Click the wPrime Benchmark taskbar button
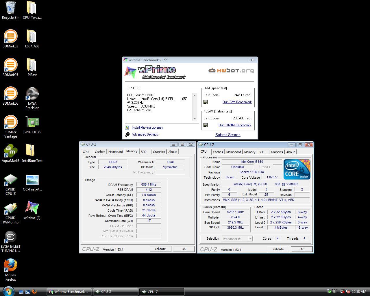370x296 pixels. click(69, 292)
